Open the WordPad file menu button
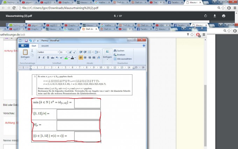This screenshot has width=238, height=149. 24,46
